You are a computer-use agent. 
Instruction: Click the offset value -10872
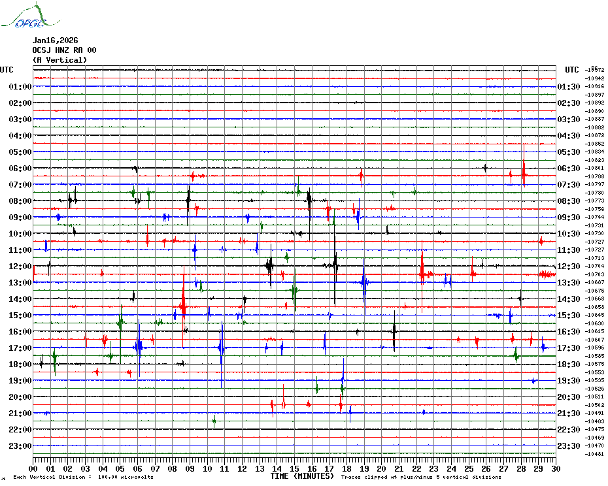(594, 136)
